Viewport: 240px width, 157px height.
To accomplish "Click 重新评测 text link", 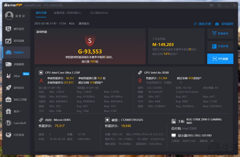I will pyautogui.click(x=205, y=24).
